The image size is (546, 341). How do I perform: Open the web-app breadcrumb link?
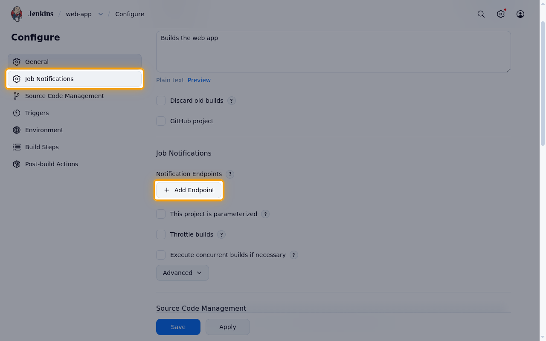coord(78,14)
